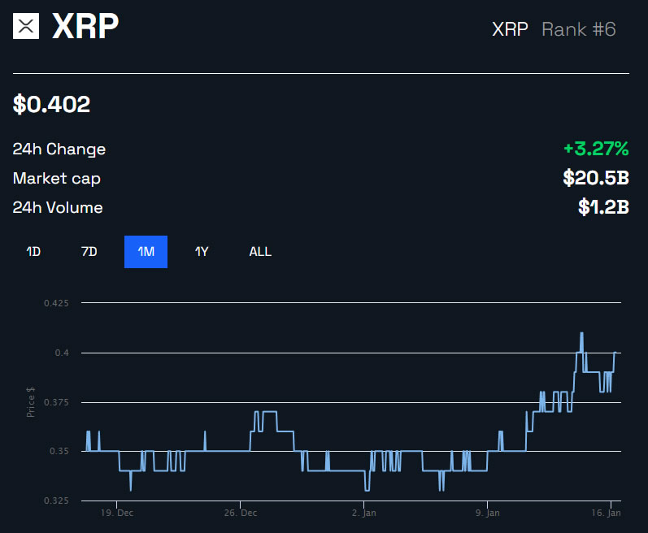
Task: Click the Price $ axis title
Action: point(31,402)
